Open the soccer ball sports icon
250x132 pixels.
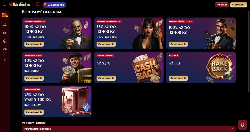click(x=5, y=41)
